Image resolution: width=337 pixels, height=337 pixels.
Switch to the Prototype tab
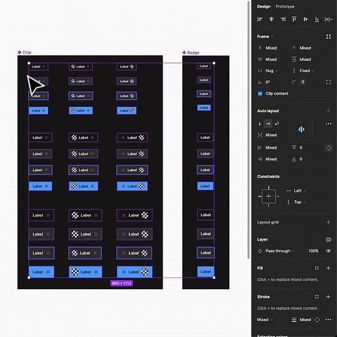(285, 6)
